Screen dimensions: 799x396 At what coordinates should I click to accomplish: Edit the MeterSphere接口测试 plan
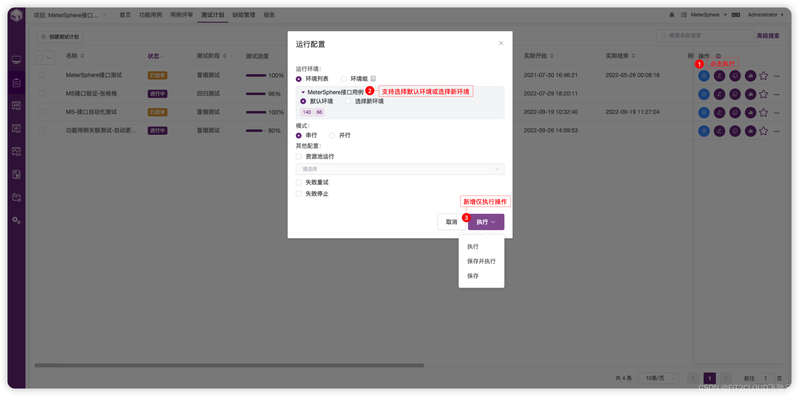tap(719, 75)
